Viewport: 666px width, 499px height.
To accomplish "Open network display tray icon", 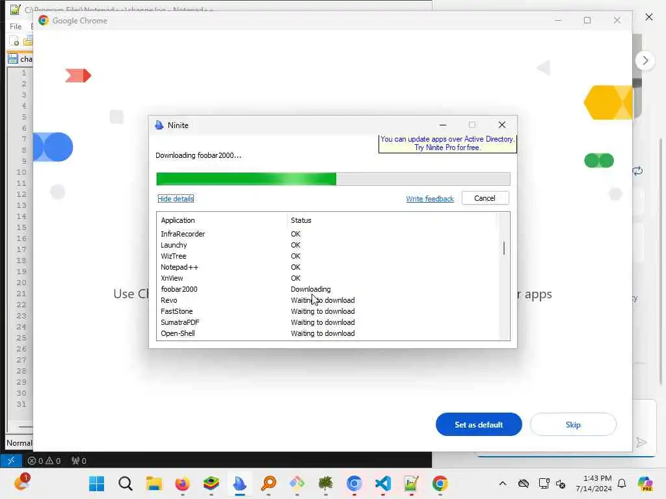I will (x=544, y=483).
